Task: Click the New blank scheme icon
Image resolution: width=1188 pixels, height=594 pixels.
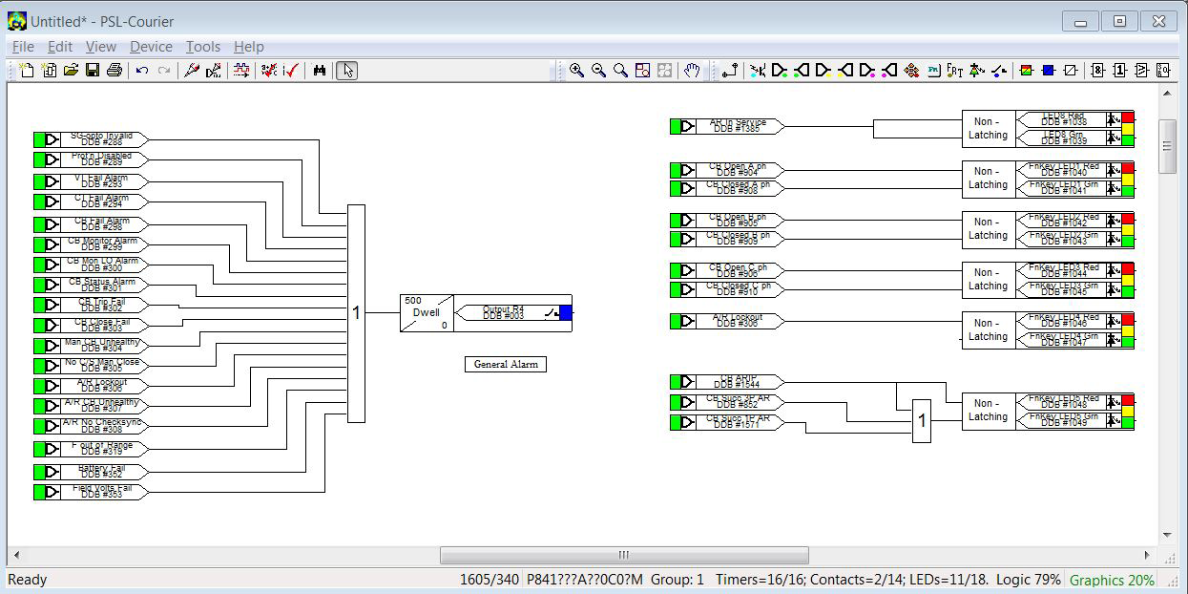Action: point(26,70)
